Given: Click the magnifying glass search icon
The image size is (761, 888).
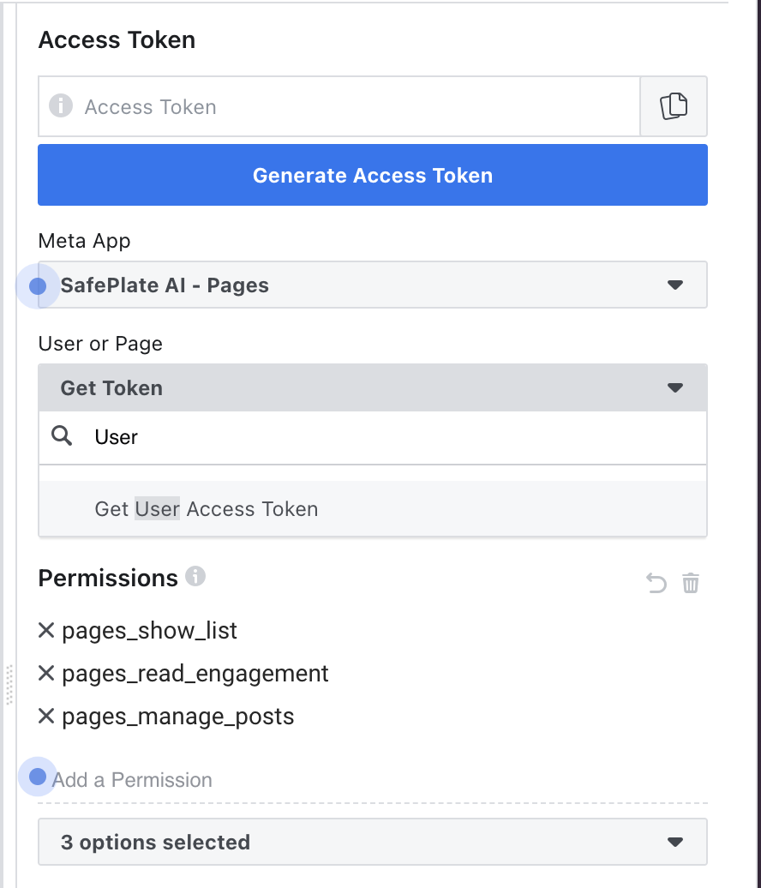Looking at the screenshot, I should (61, 436).
